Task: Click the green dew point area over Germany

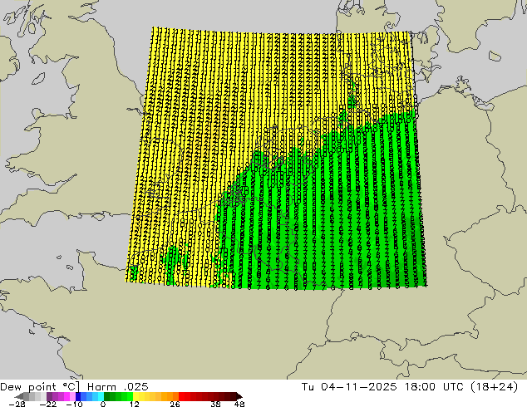Action: (353, 218)
